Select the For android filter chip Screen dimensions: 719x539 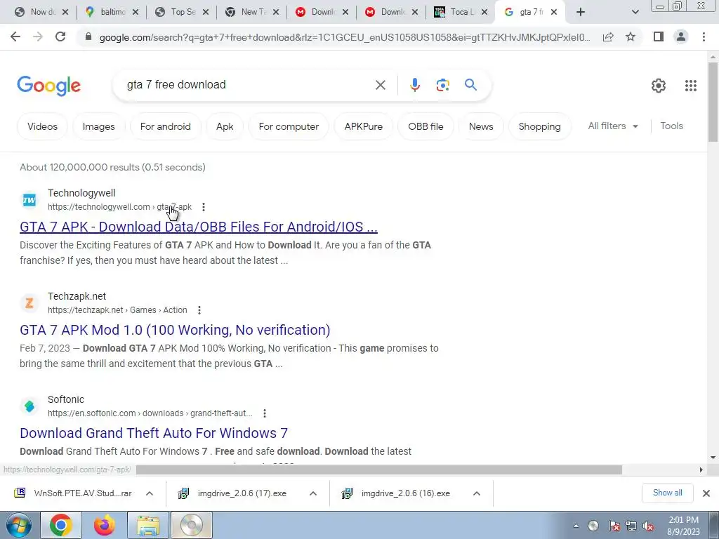click(166, 126)
